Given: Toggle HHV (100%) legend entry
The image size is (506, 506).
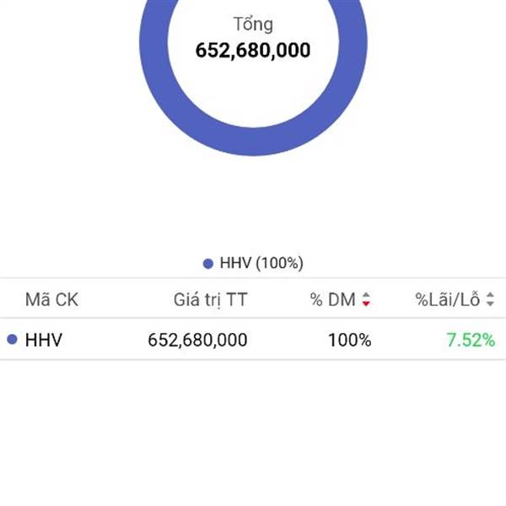Looking at the screenshot, I should tap(253, 263).
